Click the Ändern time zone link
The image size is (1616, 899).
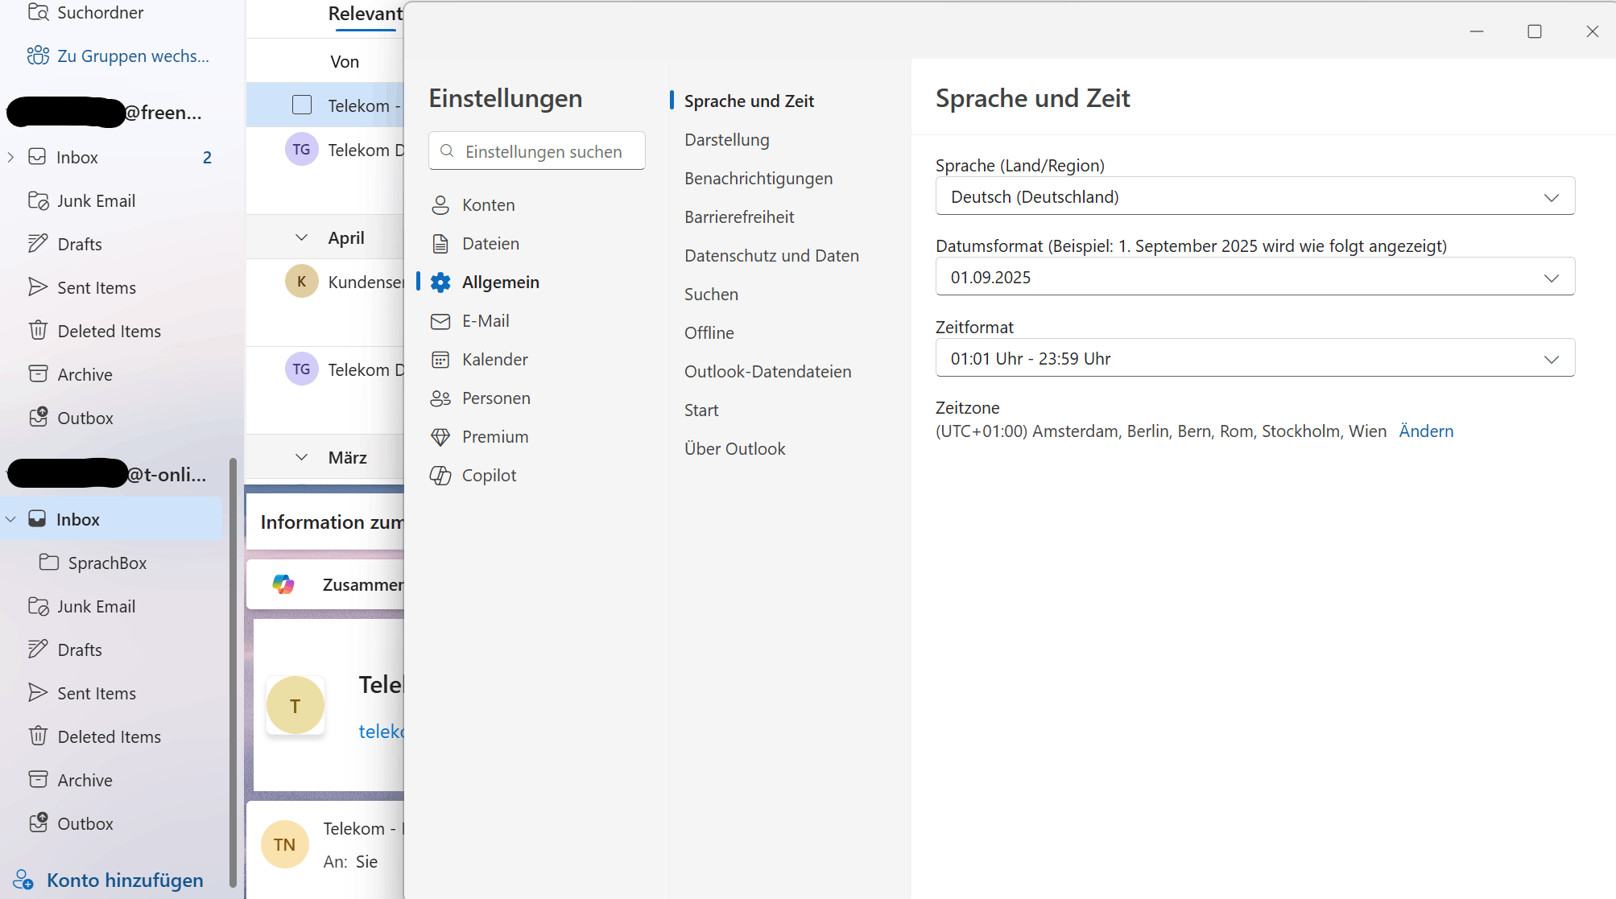1425,431
